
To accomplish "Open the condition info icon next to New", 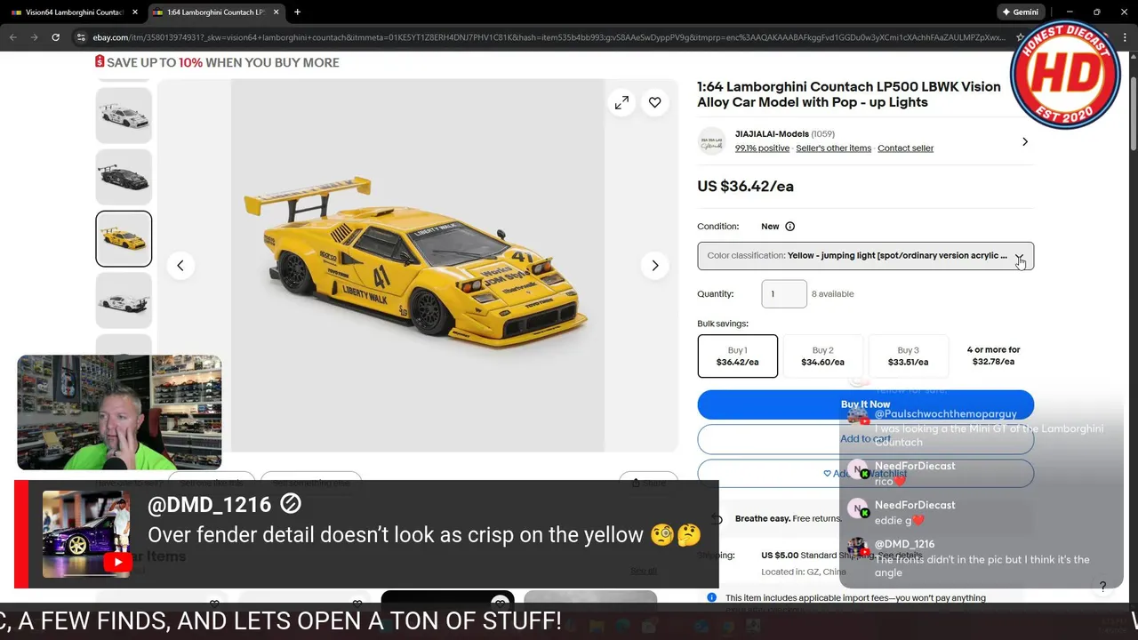I will click(x=789, y=227).
